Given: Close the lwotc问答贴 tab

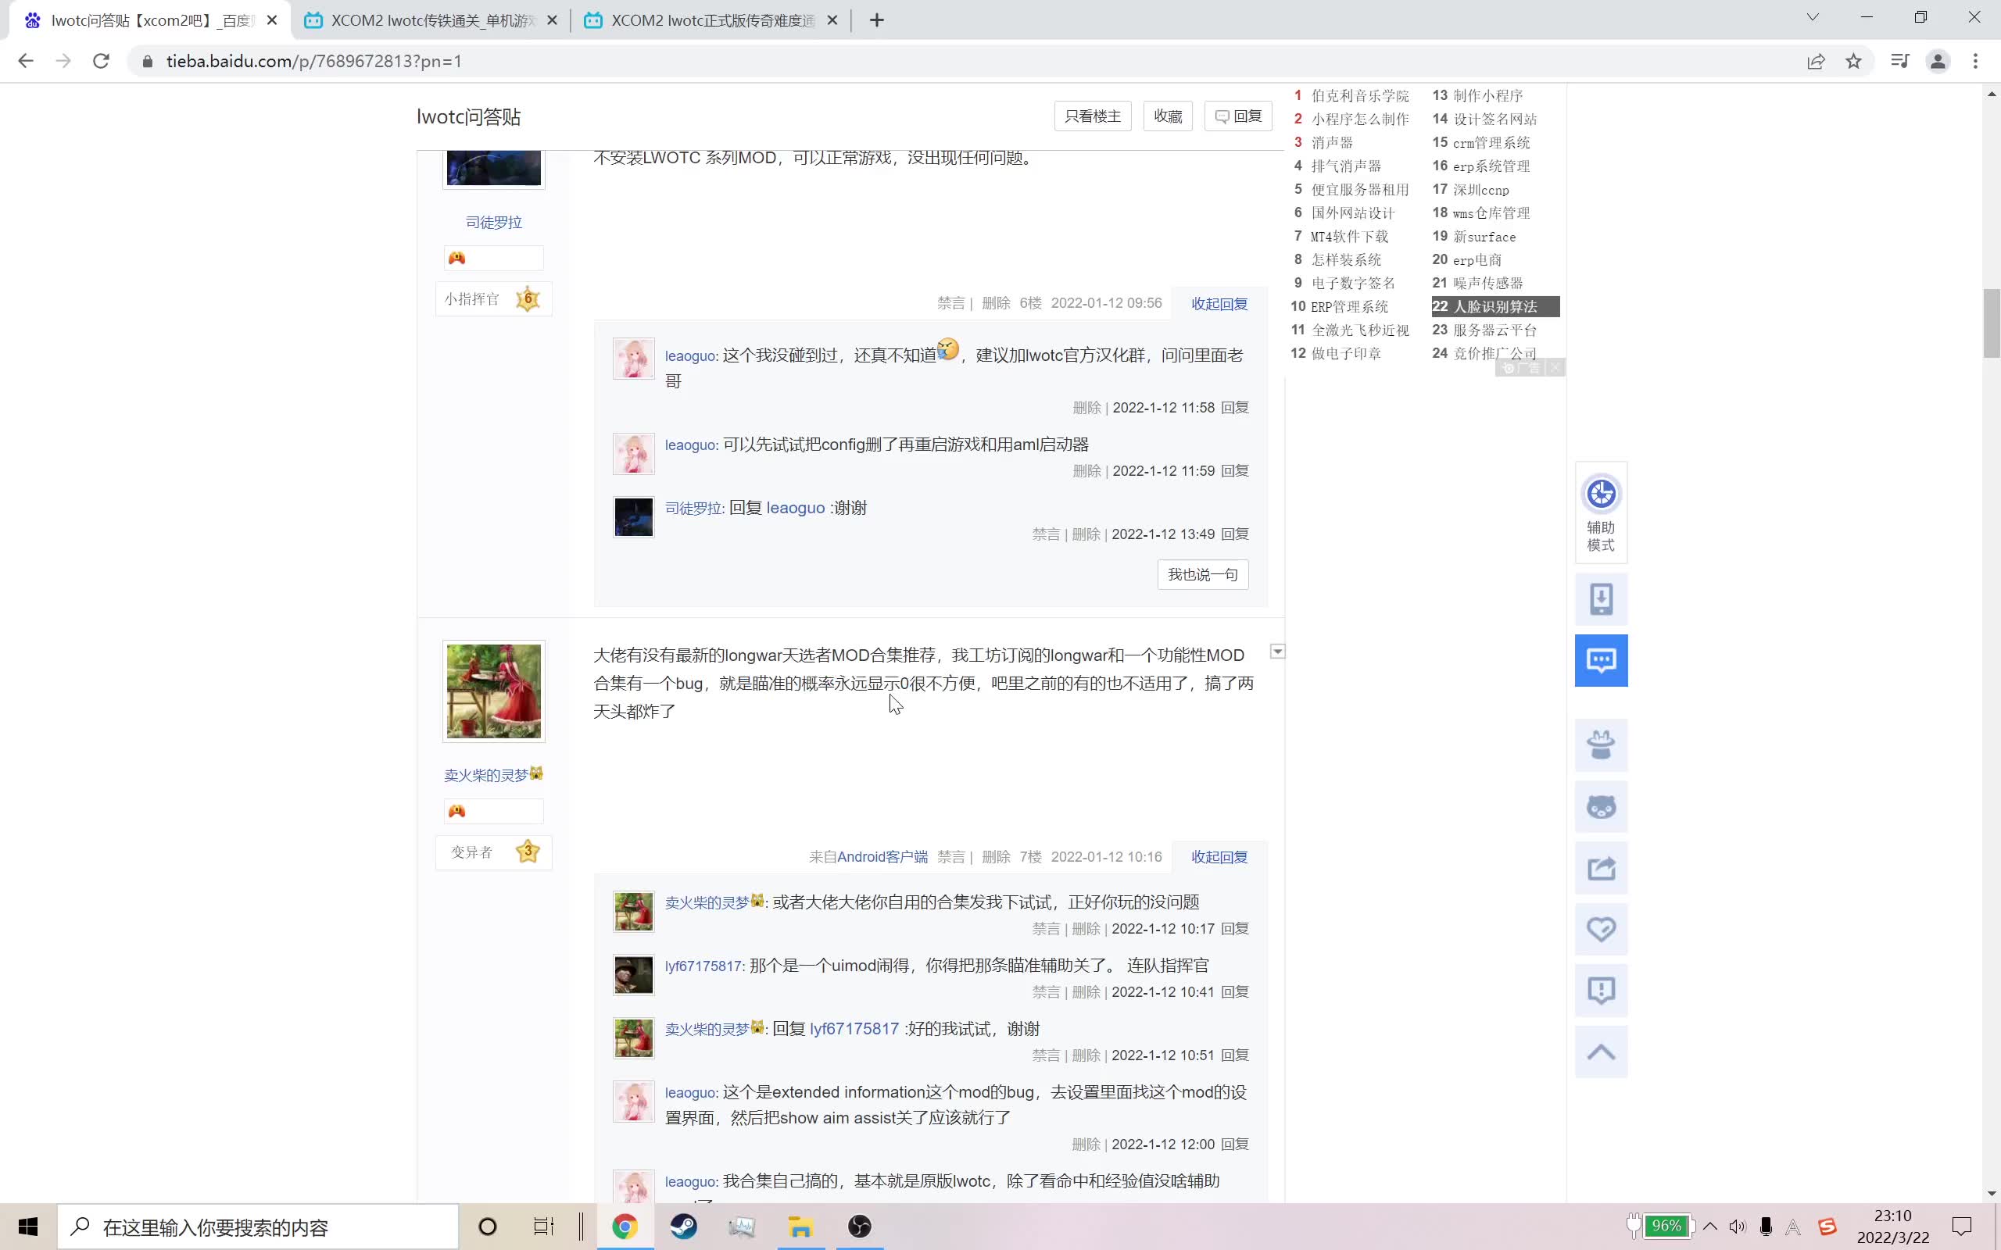Looking at the screenshot, I should coord(272,20).
